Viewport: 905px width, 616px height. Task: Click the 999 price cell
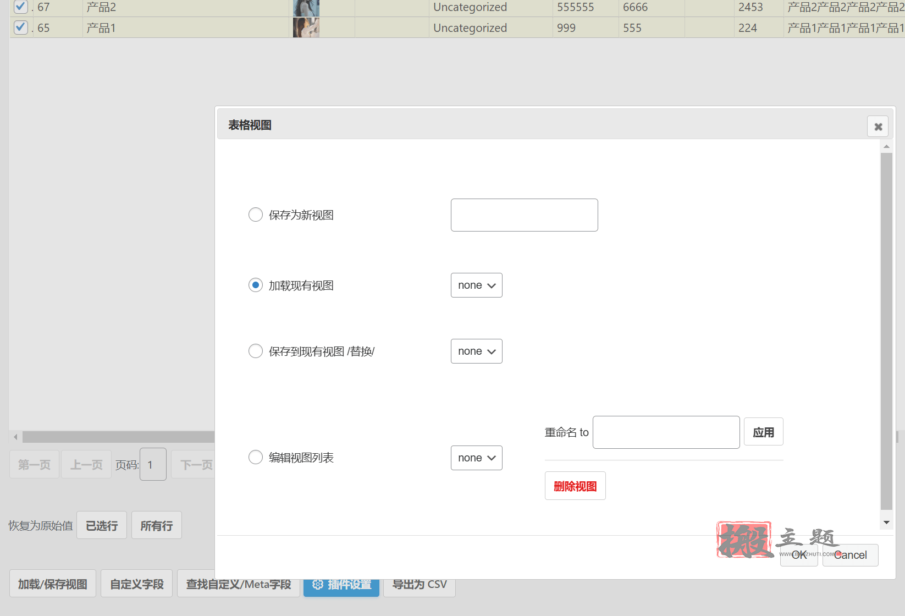pyautogui.click(x=586, y=28)
